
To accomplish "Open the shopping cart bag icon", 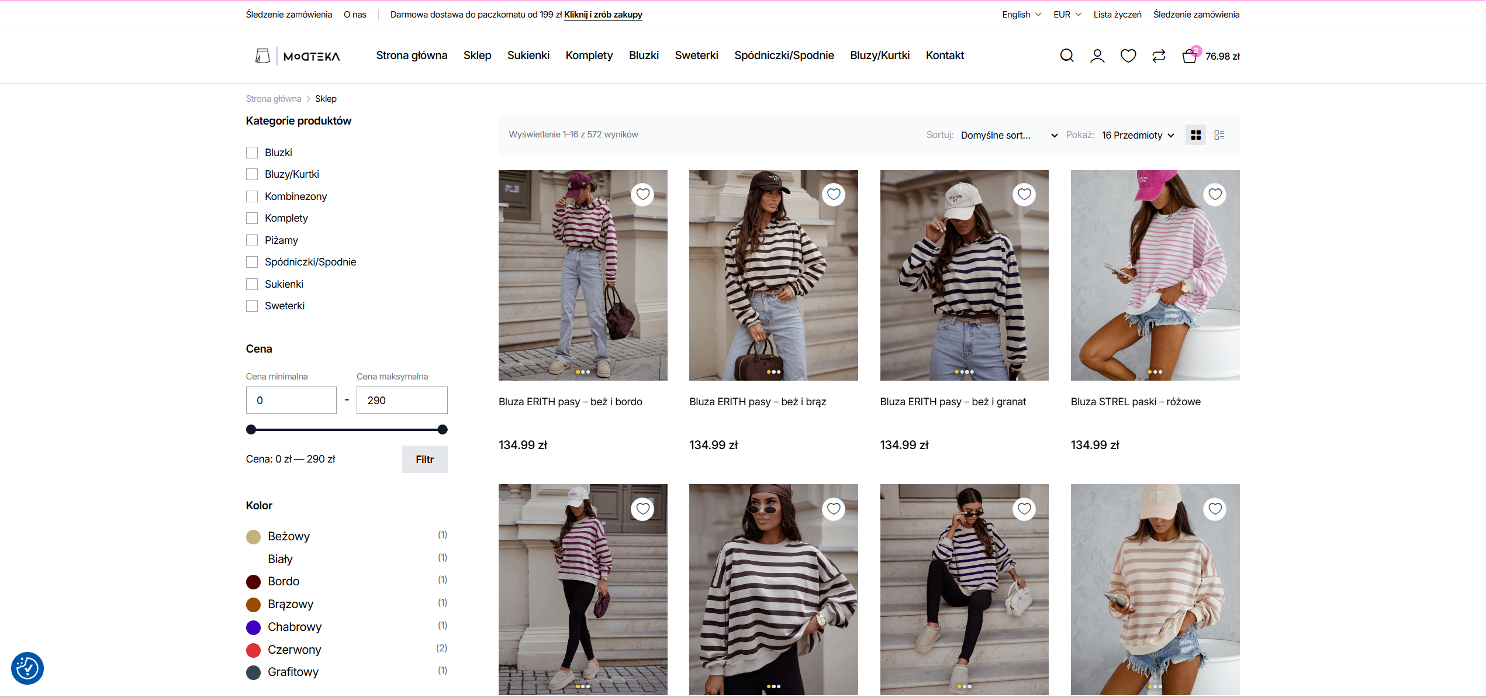I will coord(1190,56).
